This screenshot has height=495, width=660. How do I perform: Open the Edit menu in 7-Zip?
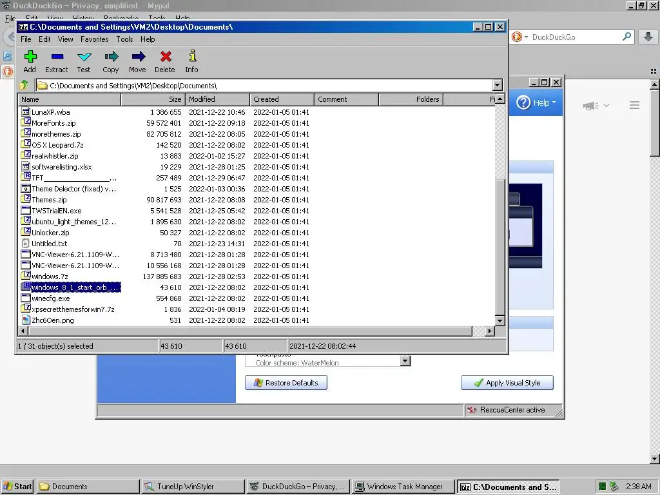pos(44,39)
